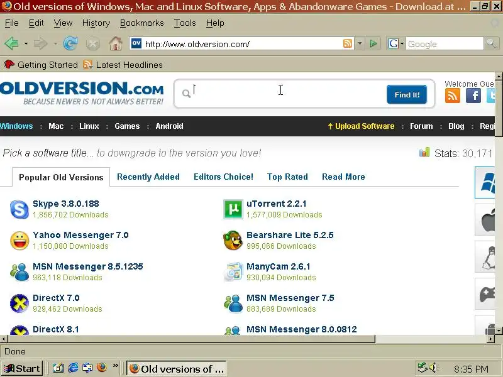
Task: Expand the Back button history dropdown
Action: click(26, 43)
